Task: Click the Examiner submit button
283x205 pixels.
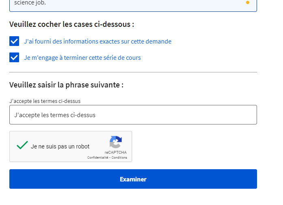Action: pos(133,179)
